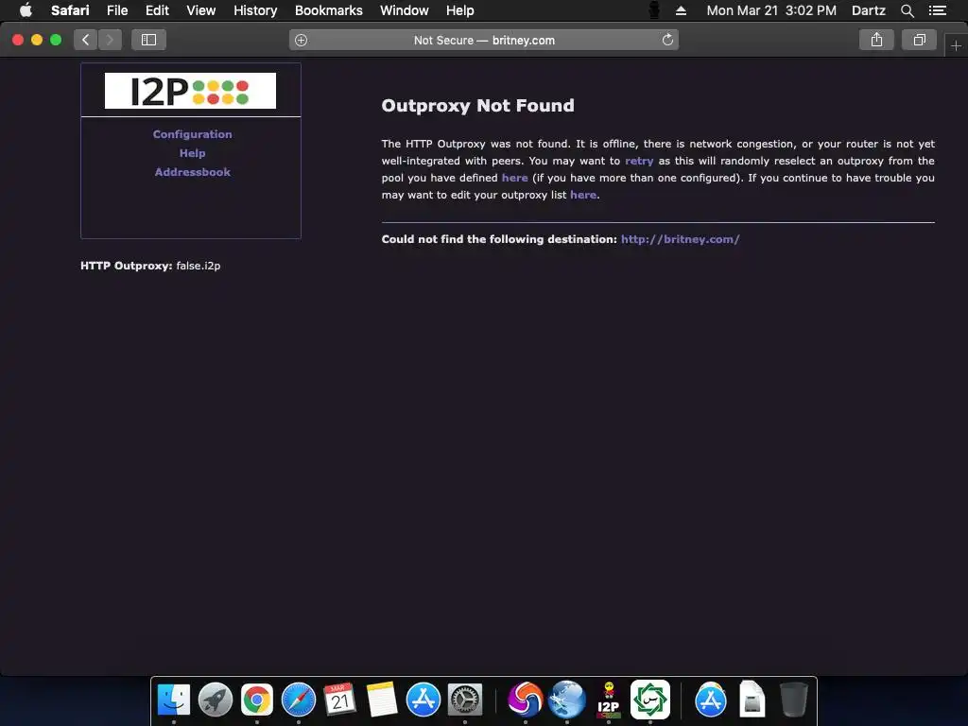Open the Help menu in menu bar
Screen dimensions: 968x726
460,10
